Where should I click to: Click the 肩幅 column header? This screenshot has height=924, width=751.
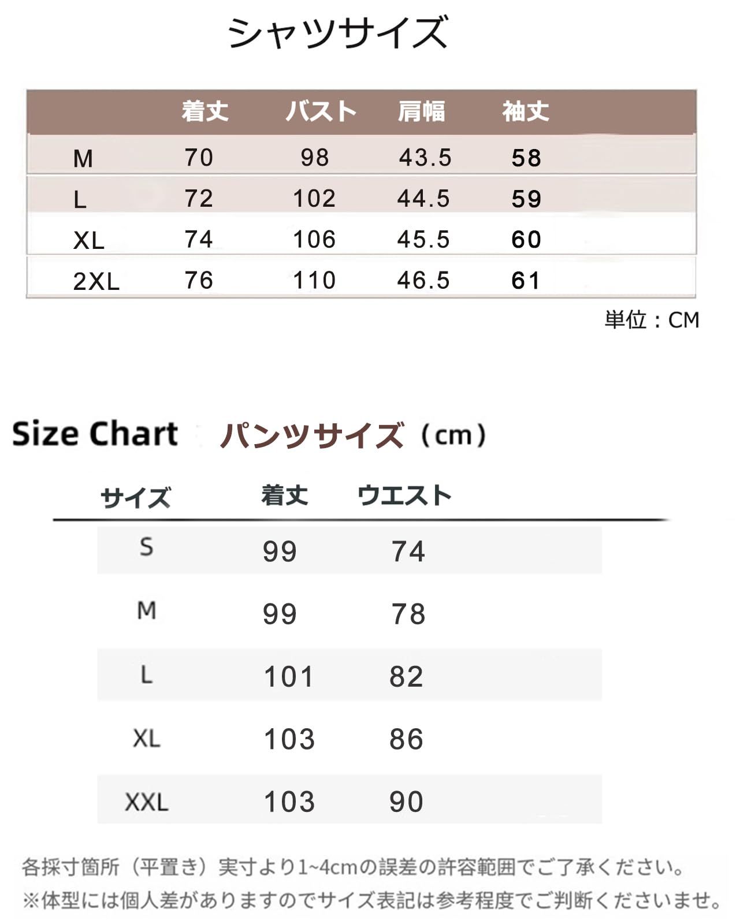pyautogui.click(x=421, y=111)
